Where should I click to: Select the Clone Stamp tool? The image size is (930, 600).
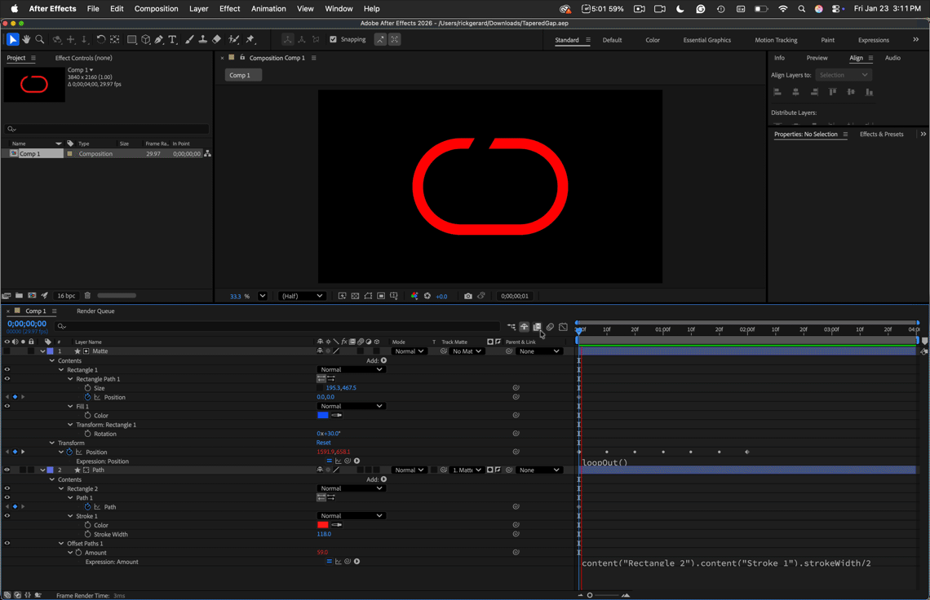tap(203, 39)
